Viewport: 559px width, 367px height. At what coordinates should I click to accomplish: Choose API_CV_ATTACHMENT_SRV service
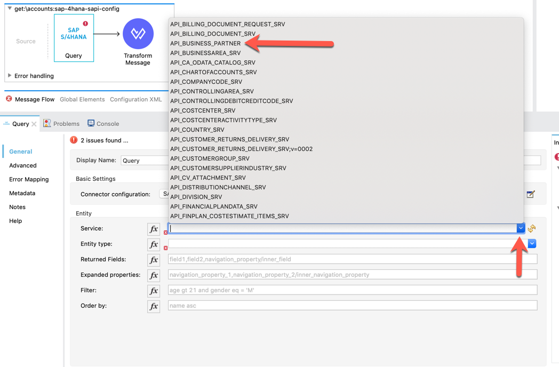208,178
